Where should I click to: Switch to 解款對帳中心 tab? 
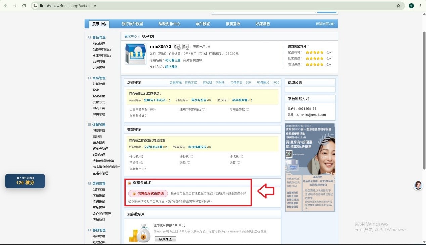click(169, 24)
